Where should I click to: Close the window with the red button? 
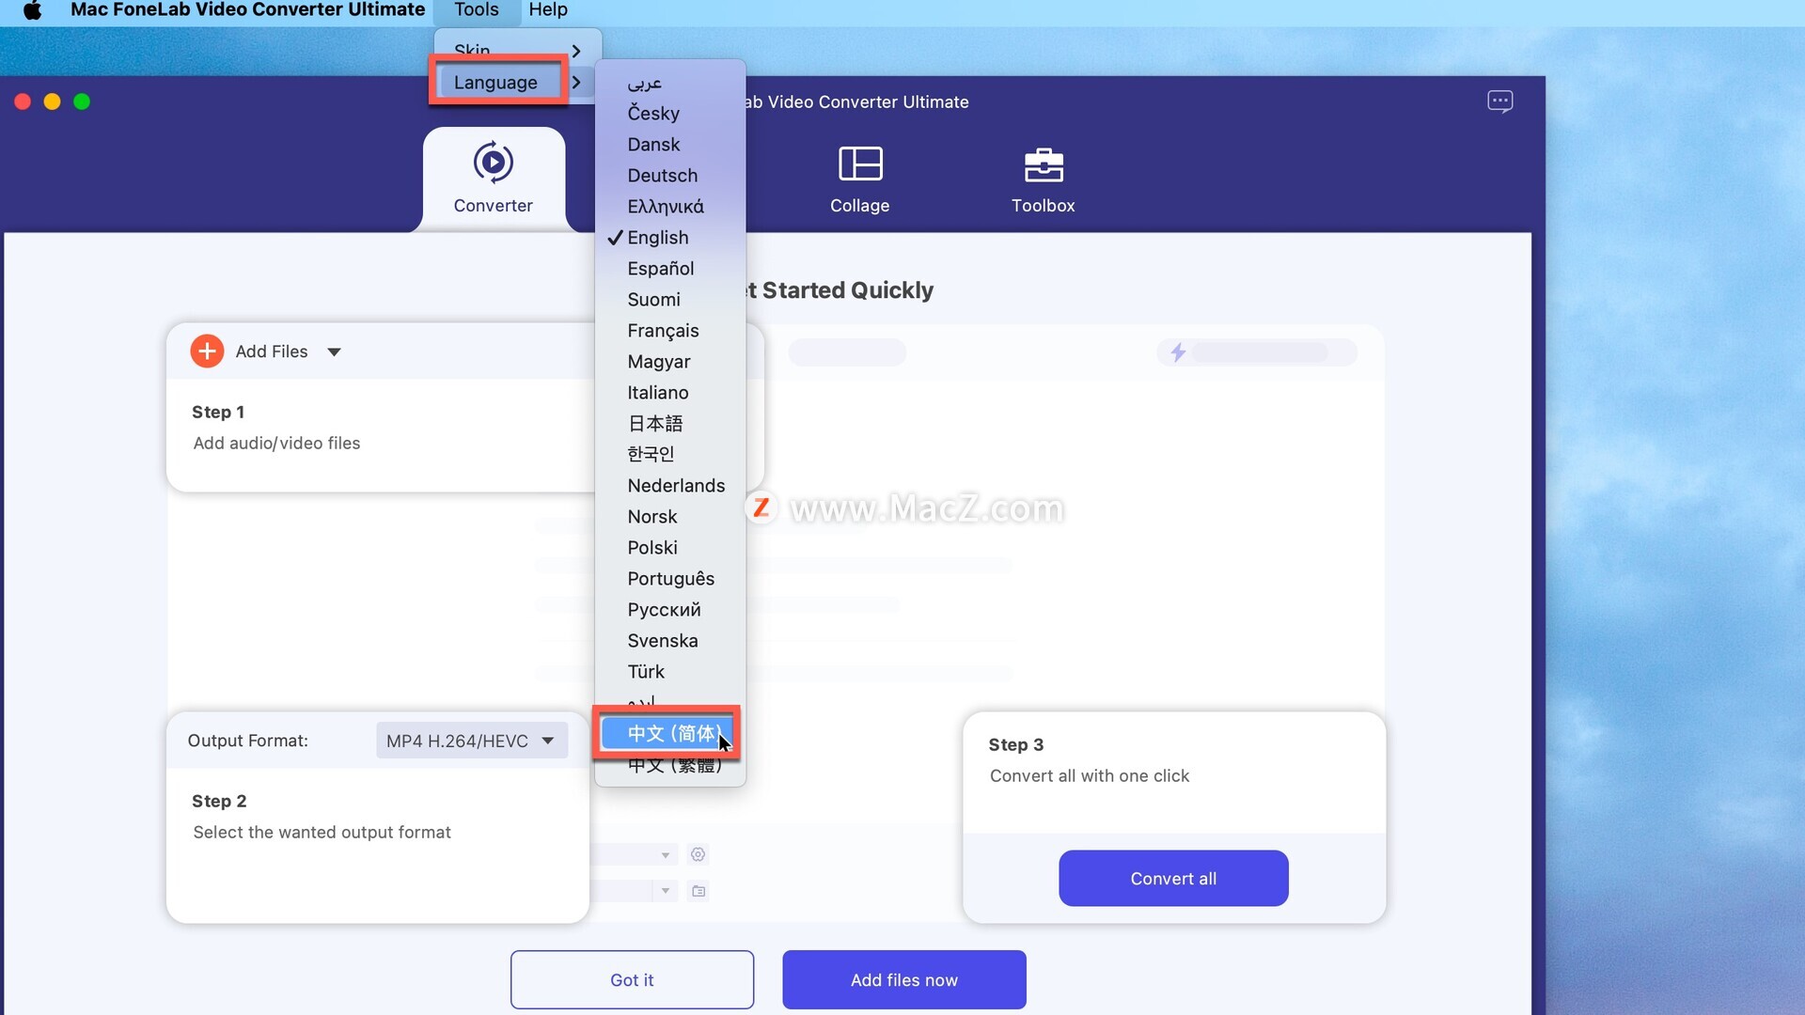23,101
